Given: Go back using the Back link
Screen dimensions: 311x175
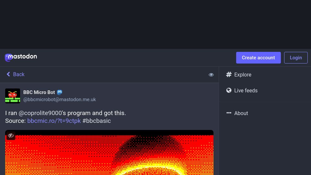Looking at the screenshot, I should 16,75.
